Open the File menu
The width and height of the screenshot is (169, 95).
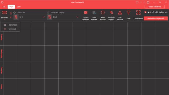pyautogui.click(x=4, y=7)
